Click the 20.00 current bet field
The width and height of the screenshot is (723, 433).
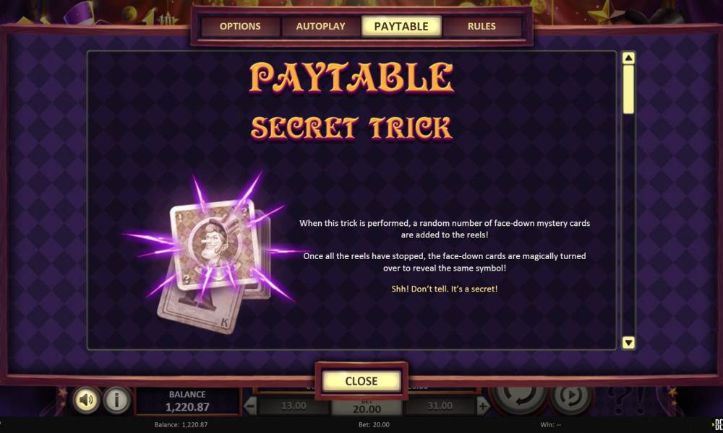click(367, 407)
